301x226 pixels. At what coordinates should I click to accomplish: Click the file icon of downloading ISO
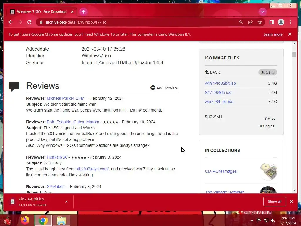[x=12, y=201]
